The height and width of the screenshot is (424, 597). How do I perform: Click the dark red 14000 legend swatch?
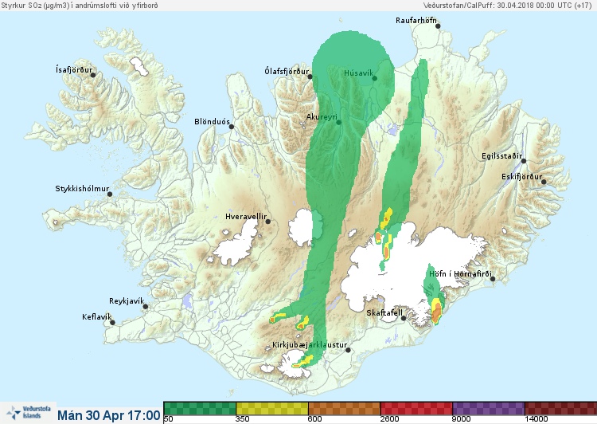point(561,408)
